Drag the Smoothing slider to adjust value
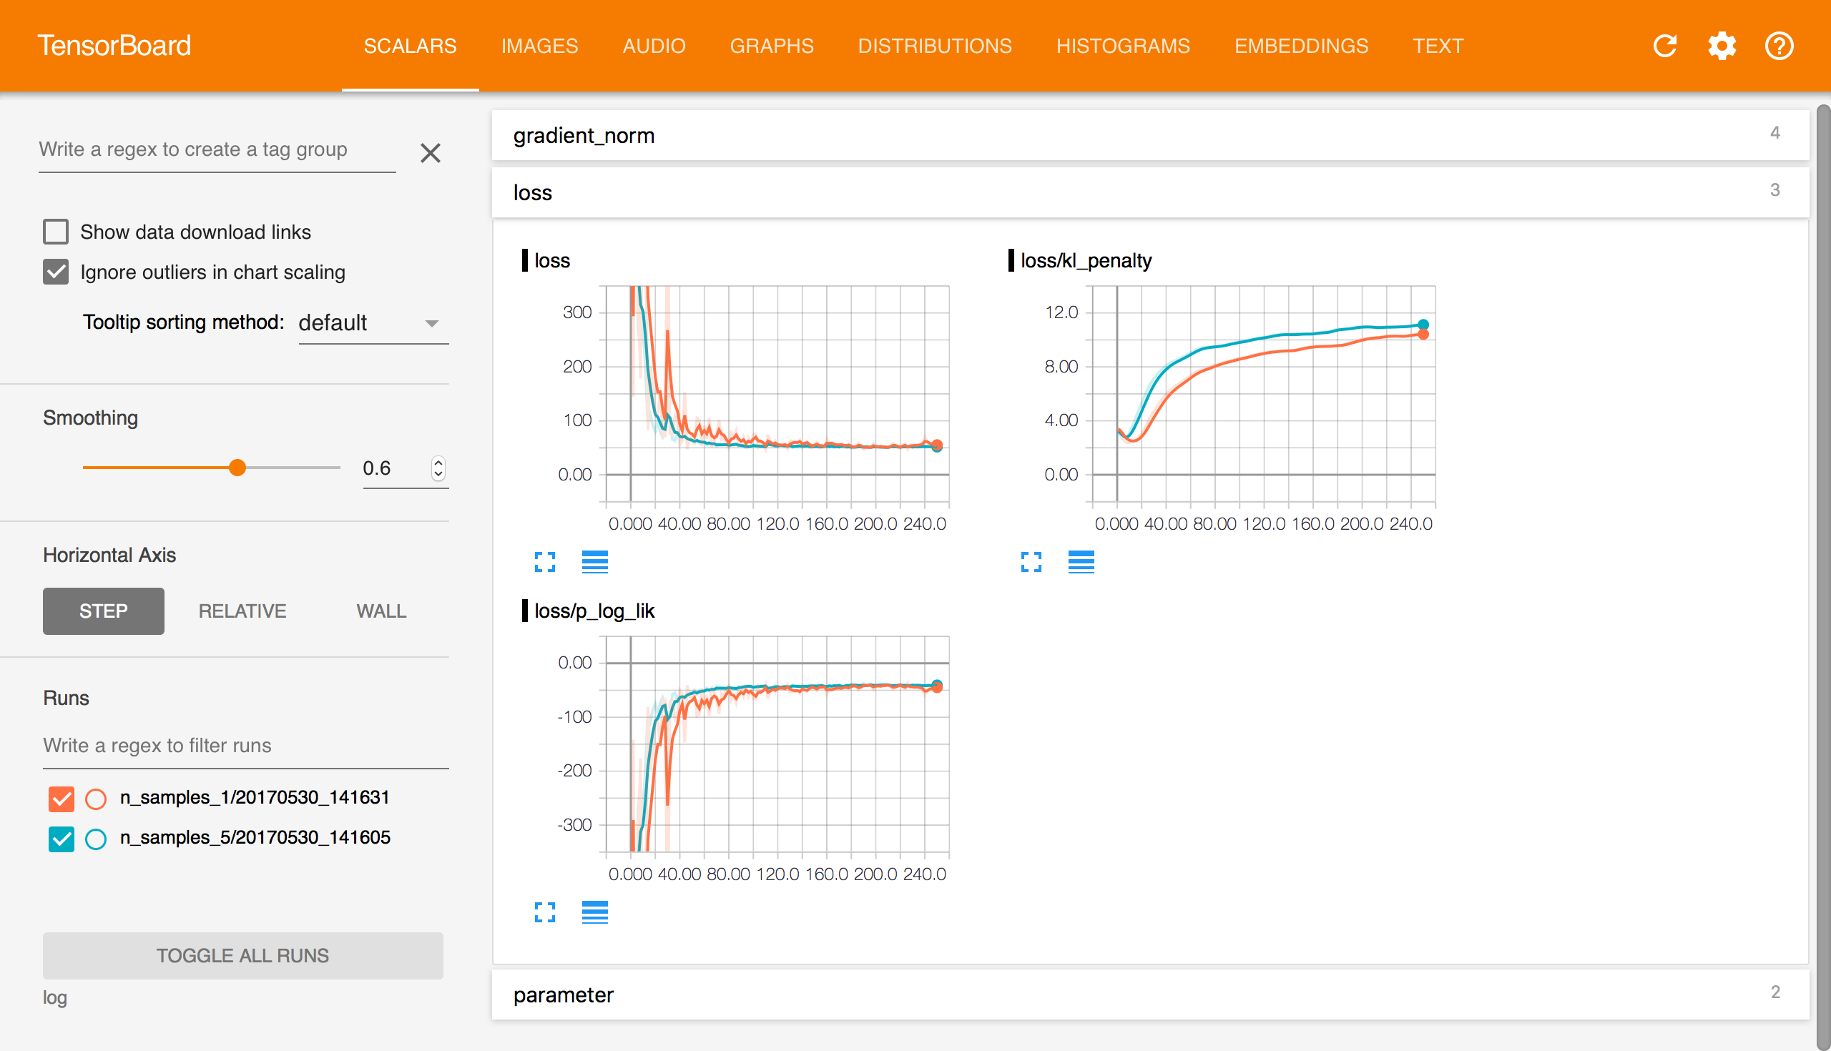 click(237, 466)
